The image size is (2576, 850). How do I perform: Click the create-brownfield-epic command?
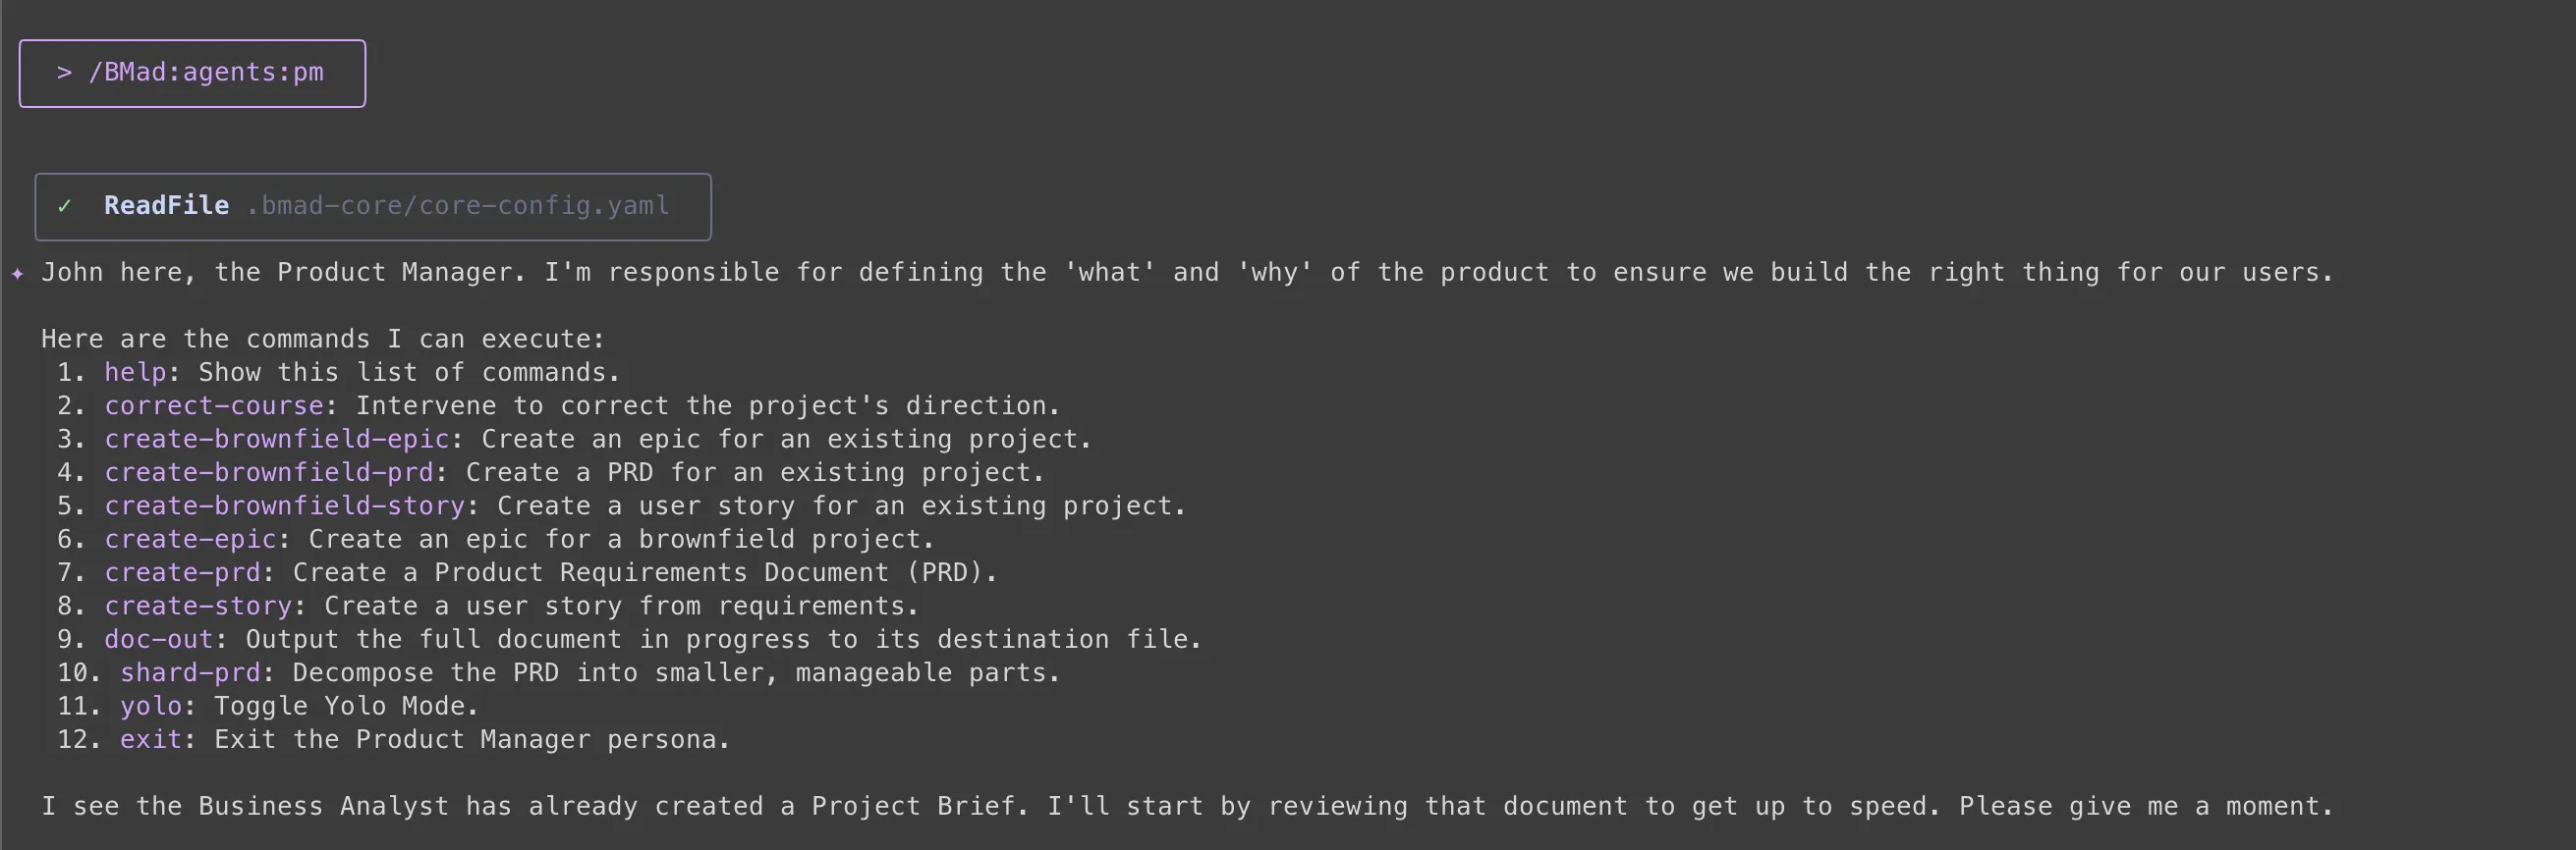(x=277, y=440)
